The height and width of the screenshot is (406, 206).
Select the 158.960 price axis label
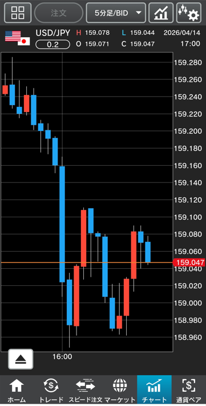(x=188, y=337)
